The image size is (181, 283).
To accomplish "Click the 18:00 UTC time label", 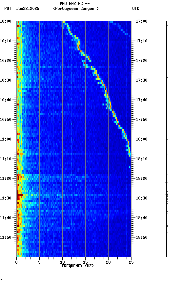I will [x=142, y=139].
